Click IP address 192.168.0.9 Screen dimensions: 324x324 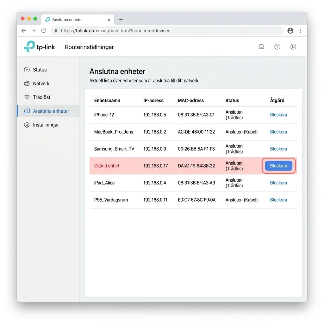[154, 149]
